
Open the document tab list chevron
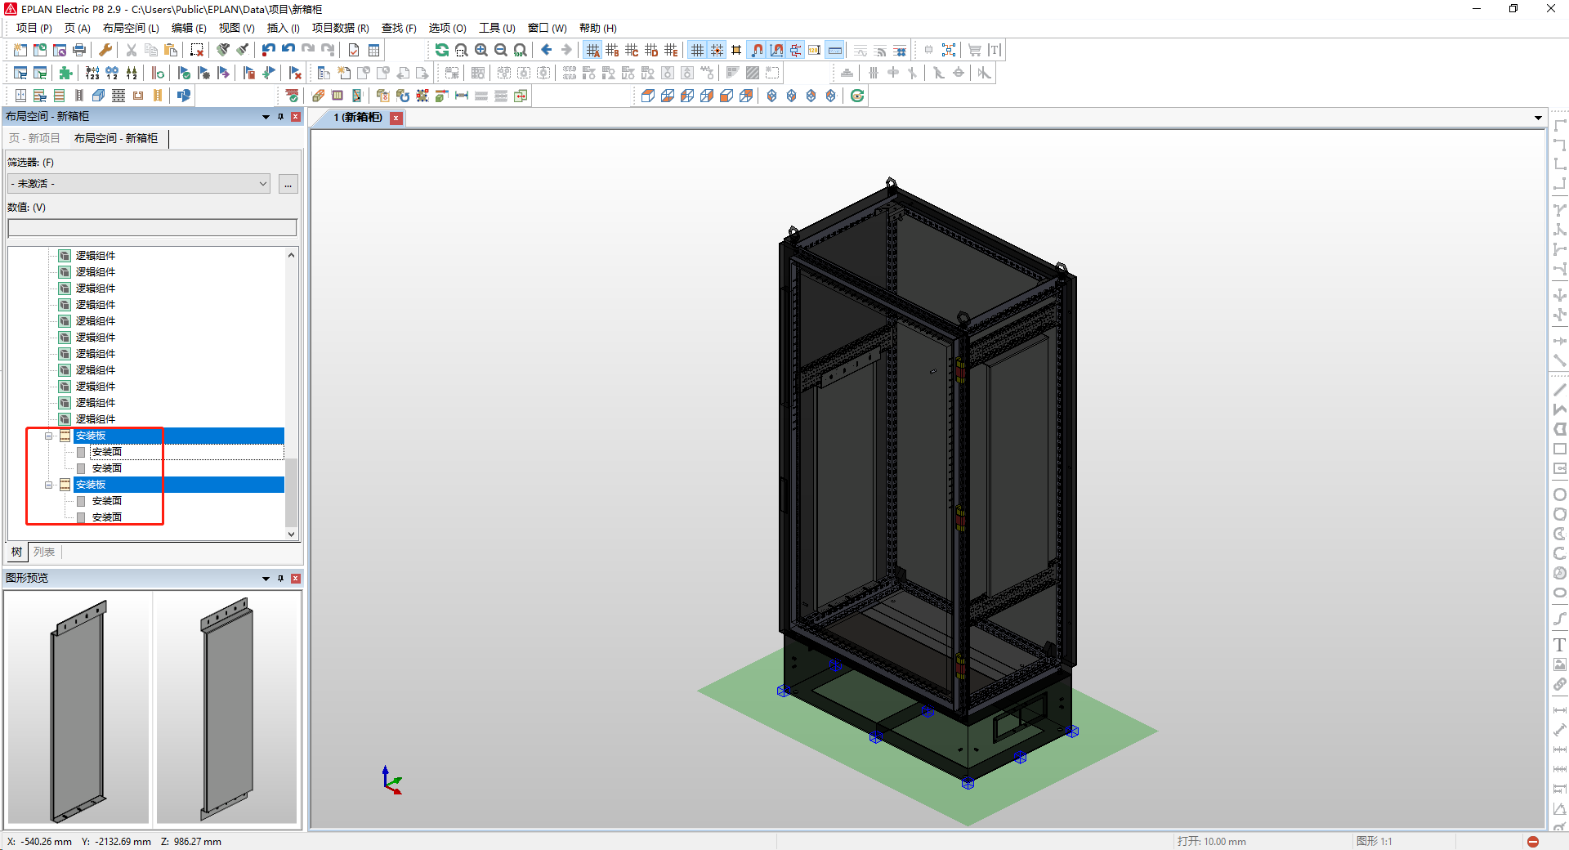[x=1538, y=117]
